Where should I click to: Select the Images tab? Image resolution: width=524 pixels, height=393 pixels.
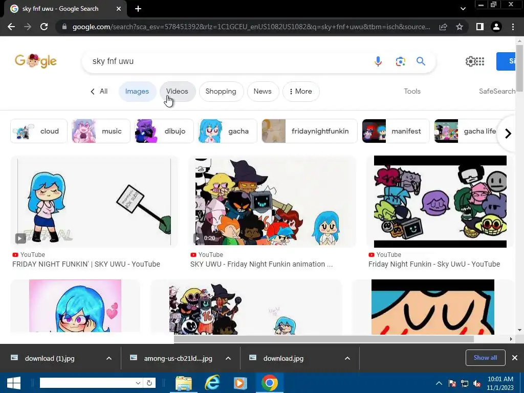coord(137,91)
